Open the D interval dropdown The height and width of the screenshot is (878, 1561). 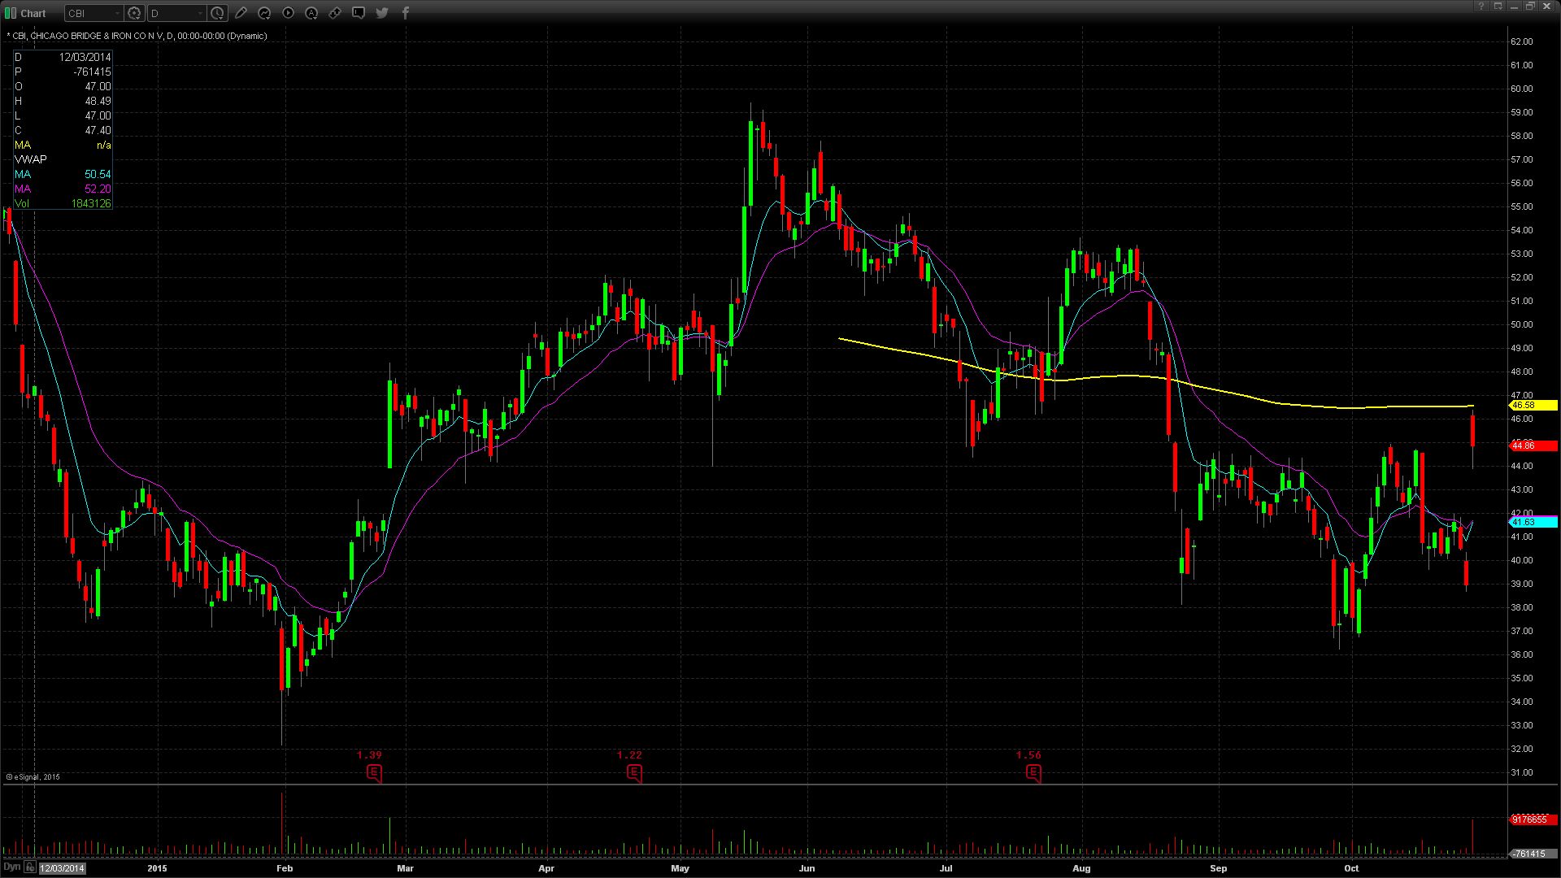pyautogui.click(x=176, y=13)
